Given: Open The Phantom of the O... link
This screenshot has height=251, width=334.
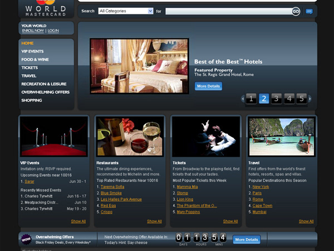Looking at the screenshot, I should 197,205.
